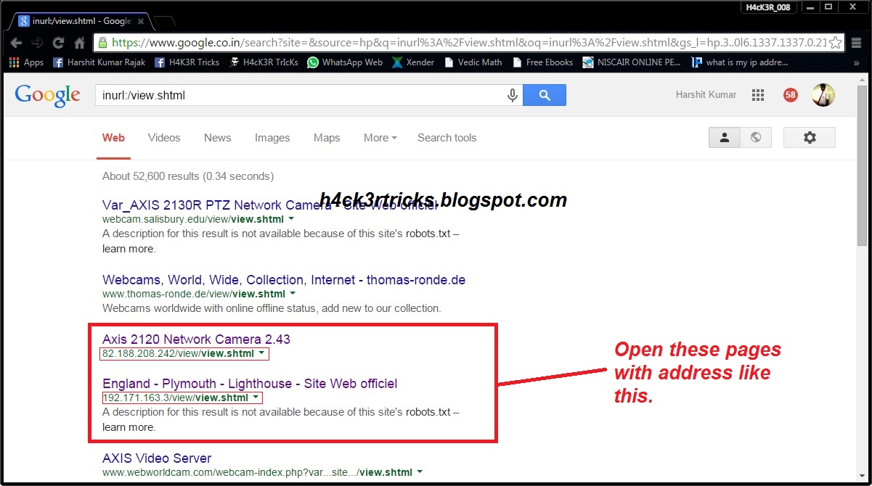
Task: Click the Google logo
Action: point(48,96)
